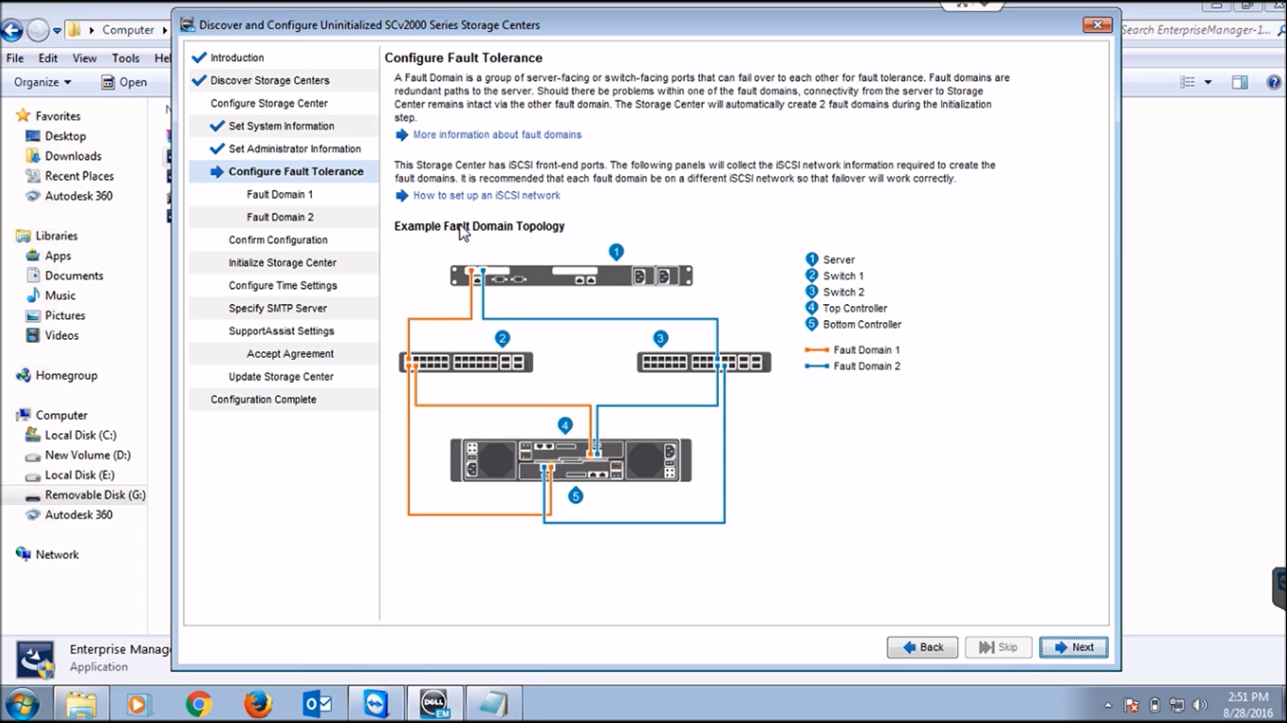Open Outlook from the taskbar

(316, 703)
